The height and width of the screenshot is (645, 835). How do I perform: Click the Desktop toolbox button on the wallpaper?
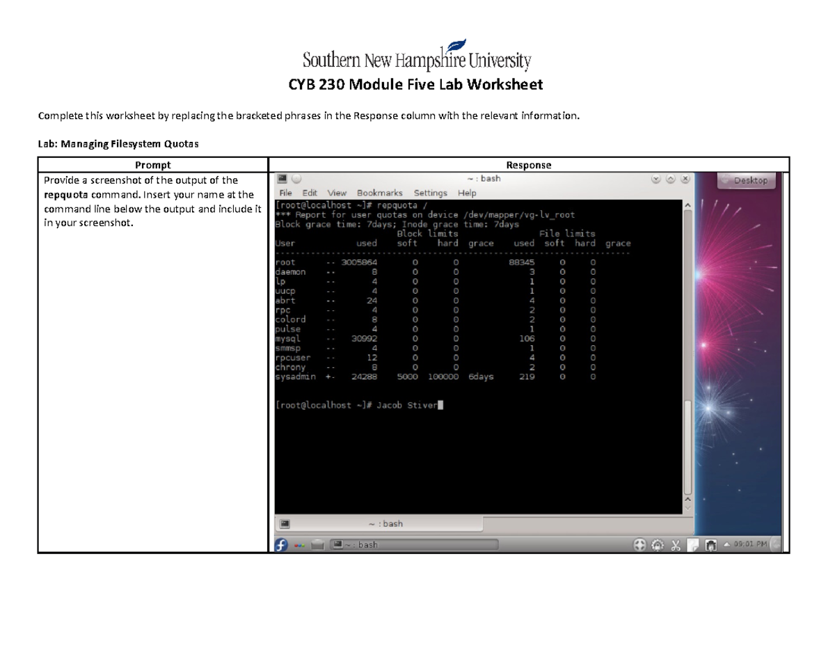[745, 180]
